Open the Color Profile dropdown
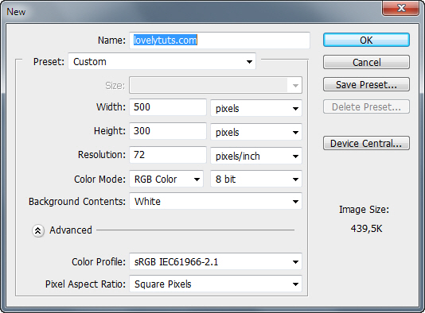Image resolution: width=425 pixels, height=313 pixels. coord(216,261)
